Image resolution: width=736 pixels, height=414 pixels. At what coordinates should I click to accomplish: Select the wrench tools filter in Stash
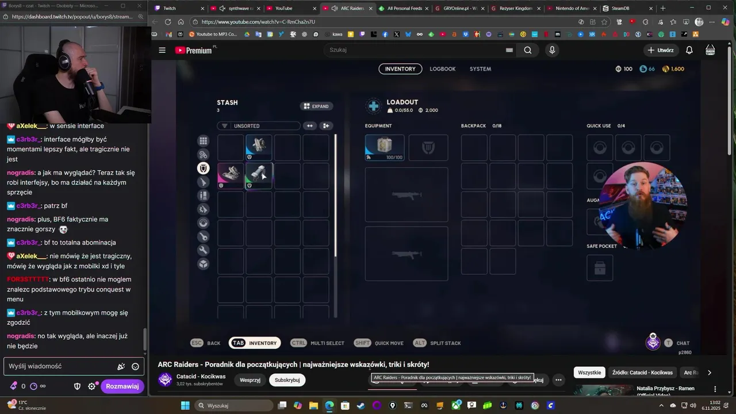coord(203,250)
